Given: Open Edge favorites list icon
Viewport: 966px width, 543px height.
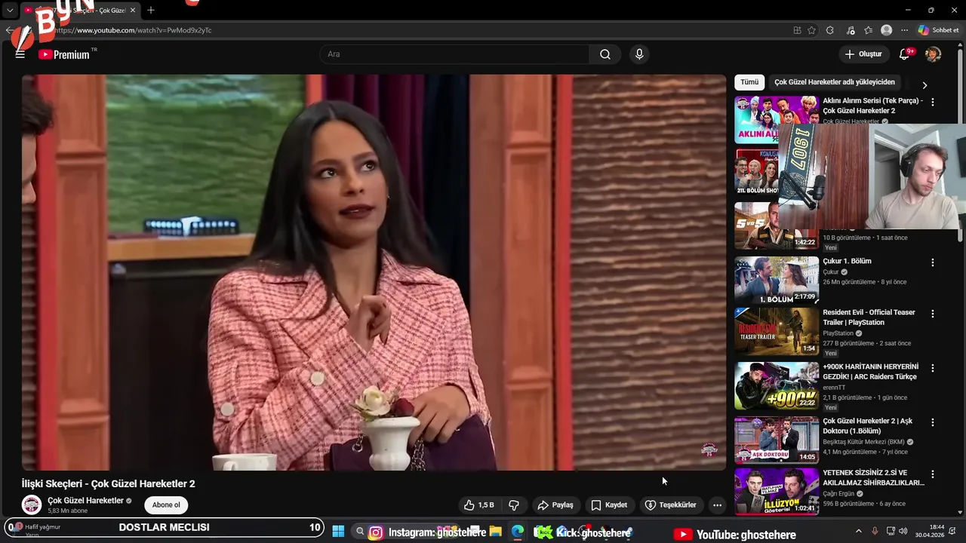Looking at the screenshot, I should pyautogui.click(x=868, y=30).
